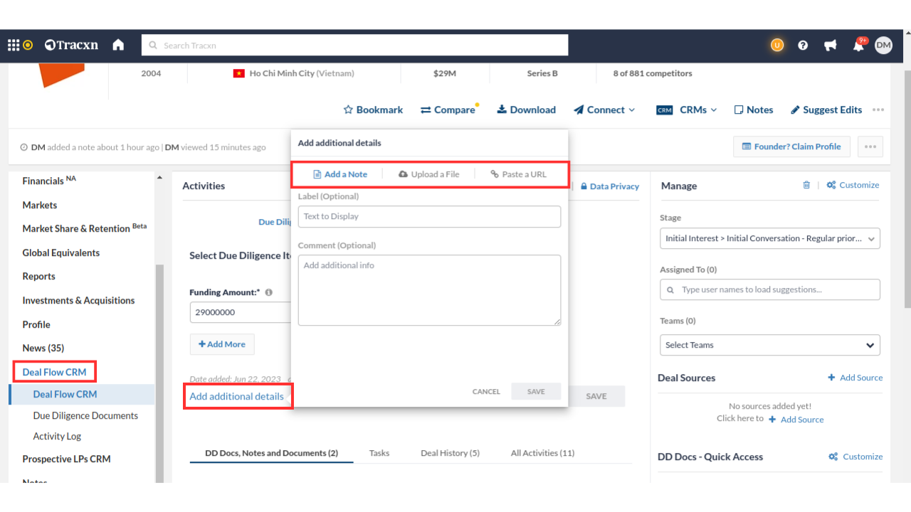The image size is (911, 512).
Task: Open the Deal History tab
Action: point(450,453)
